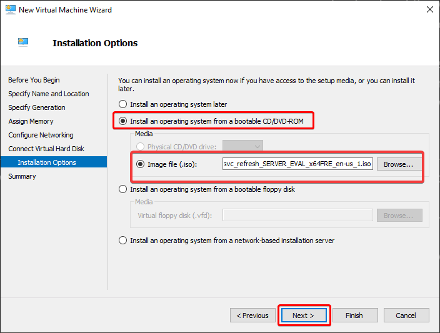Click the Next button
This screenshot has height=333, width=440.
[304, 316]
